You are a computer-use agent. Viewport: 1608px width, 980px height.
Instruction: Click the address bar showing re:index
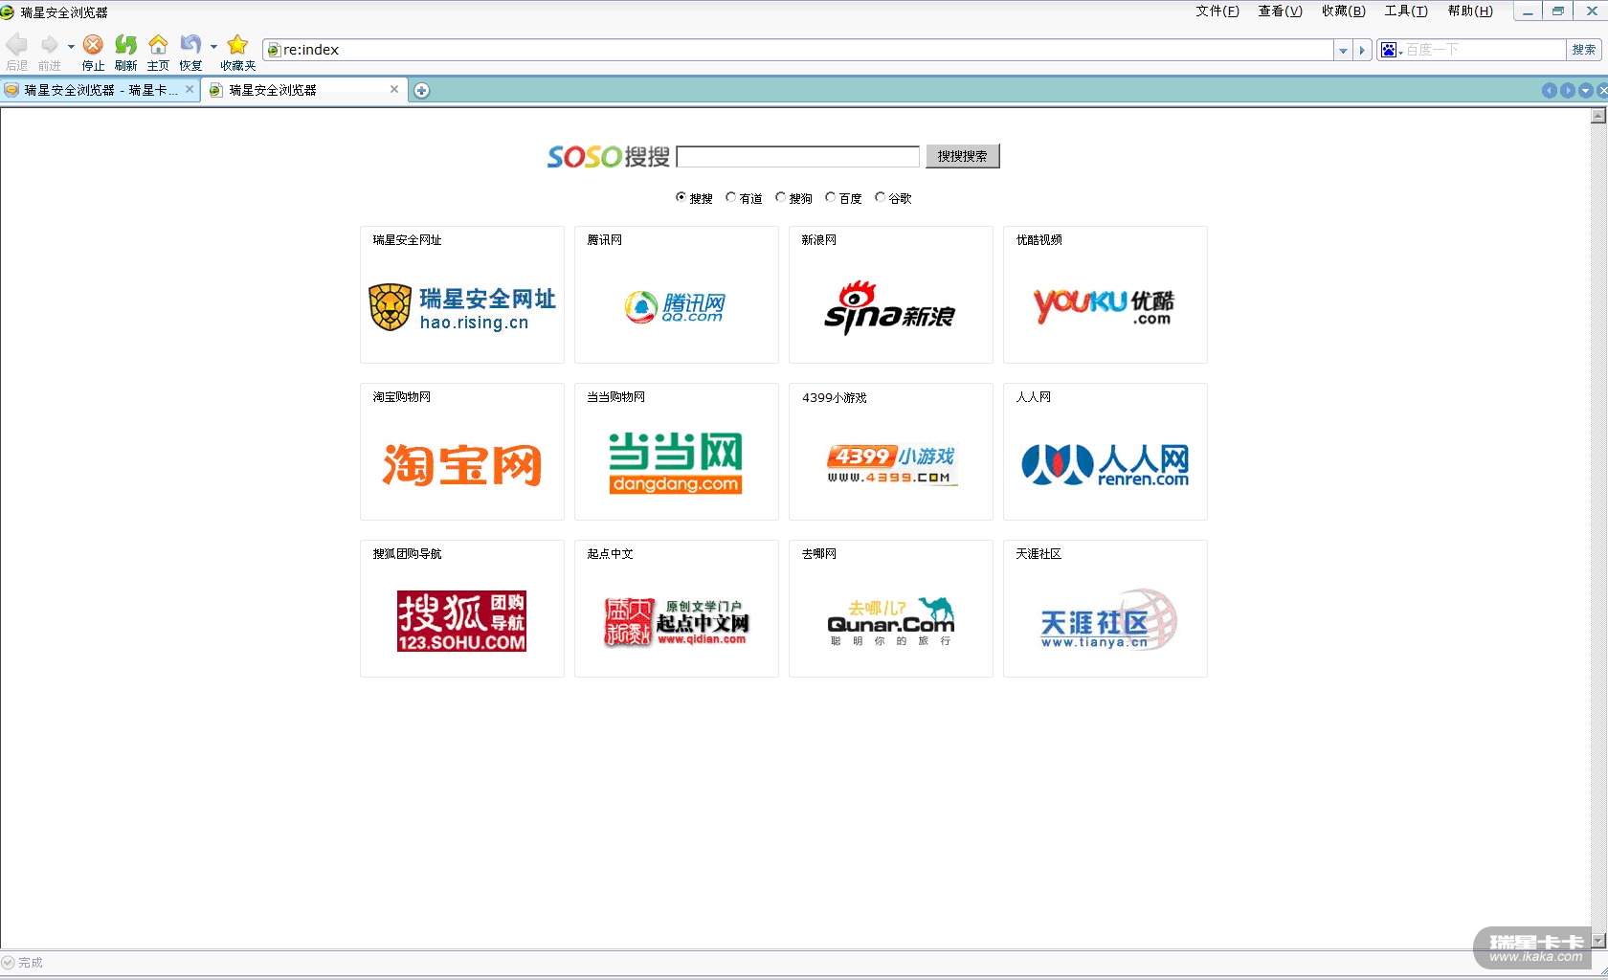(798, 50)
